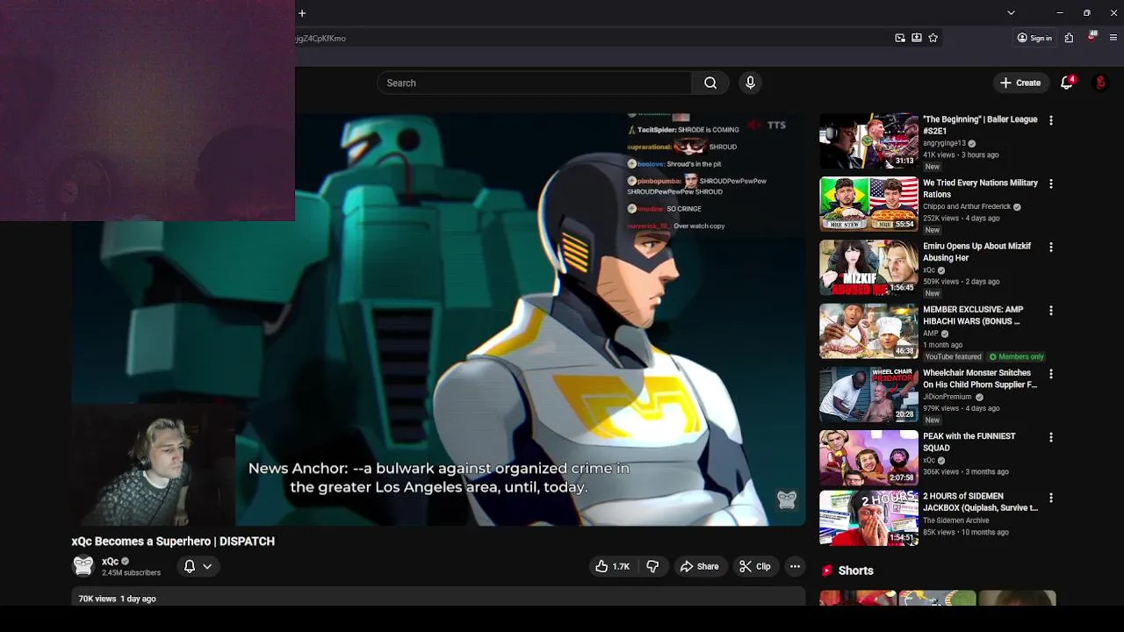The image size is (1124, 632).
Task: Open Emiru Opens Up About Mizkif thumbnail
Action: tap(868, 268)
